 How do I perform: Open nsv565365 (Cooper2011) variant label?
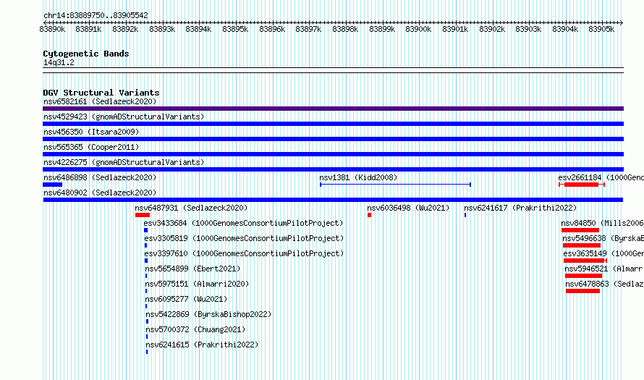pyautogui.click(x=91, y=147)
